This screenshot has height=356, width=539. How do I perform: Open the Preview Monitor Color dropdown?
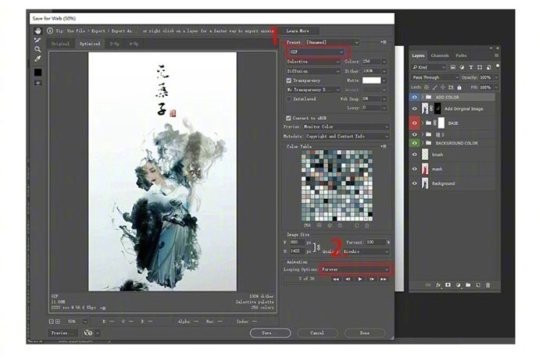(x=345, y=126)
